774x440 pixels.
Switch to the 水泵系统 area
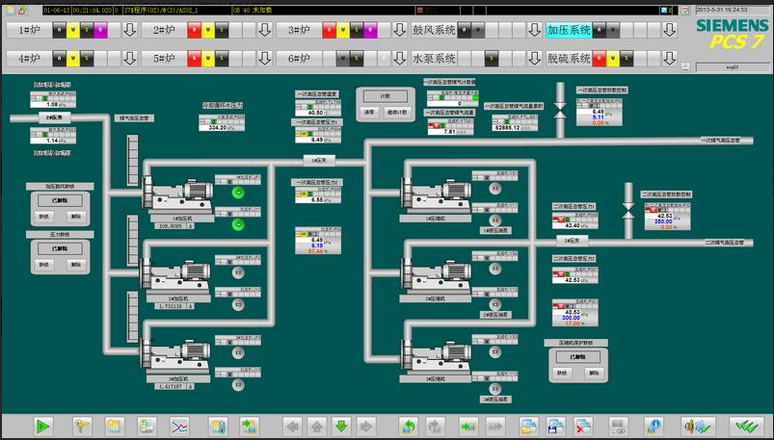tap(434, 59)
